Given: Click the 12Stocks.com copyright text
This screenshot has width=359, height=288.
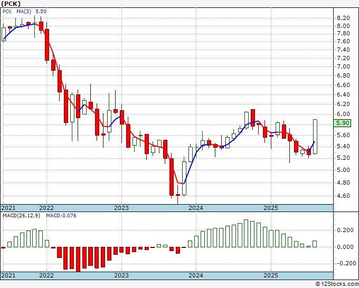Looking at the screenshot, I should tap(337, 284).
